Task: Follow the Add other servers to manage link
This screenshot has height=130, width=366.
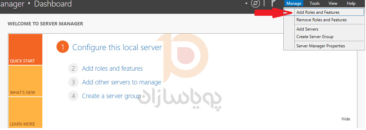Action: [122, 82]
